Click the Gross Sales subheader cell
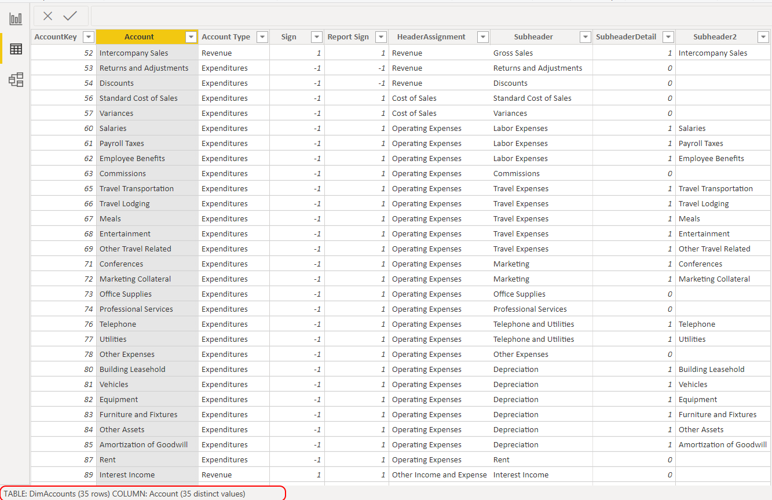This screenshot has height=500, width=772. click(x=541, y=53)
